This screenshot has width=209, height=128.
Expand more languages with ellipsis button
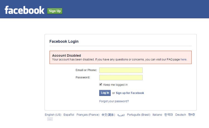pos(50,119)
